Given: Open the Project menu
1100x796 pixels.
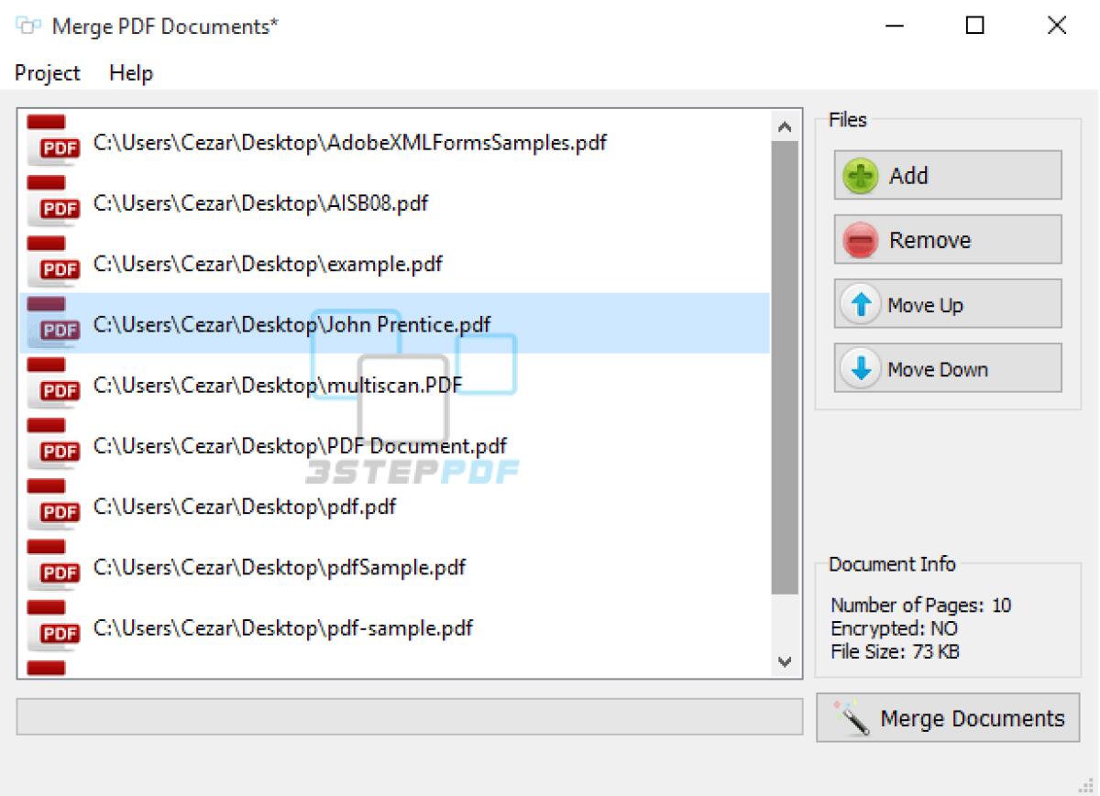Looking at the screenshot, I should coord(47,72).
